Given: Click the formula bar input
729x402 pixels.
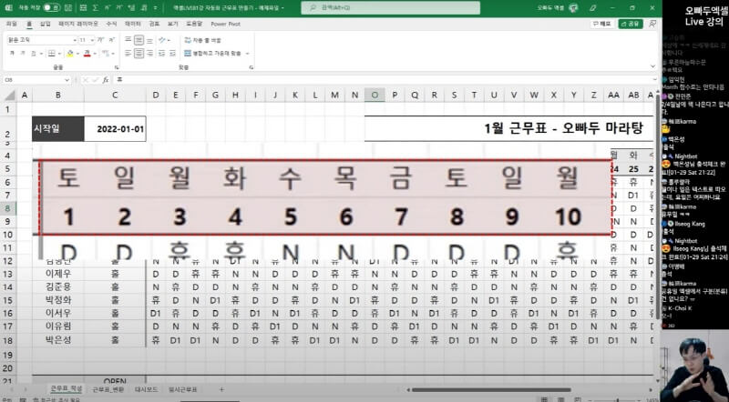Looking at the screenshot, I should click(381, 80).
